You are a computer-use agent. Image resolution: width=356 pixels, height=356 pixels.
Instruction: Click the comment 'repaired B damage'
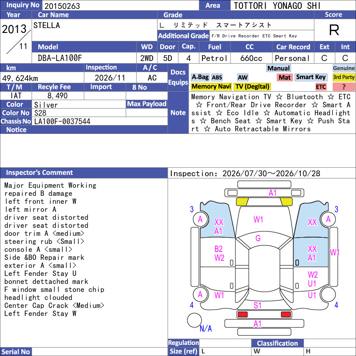pos(38,194)
